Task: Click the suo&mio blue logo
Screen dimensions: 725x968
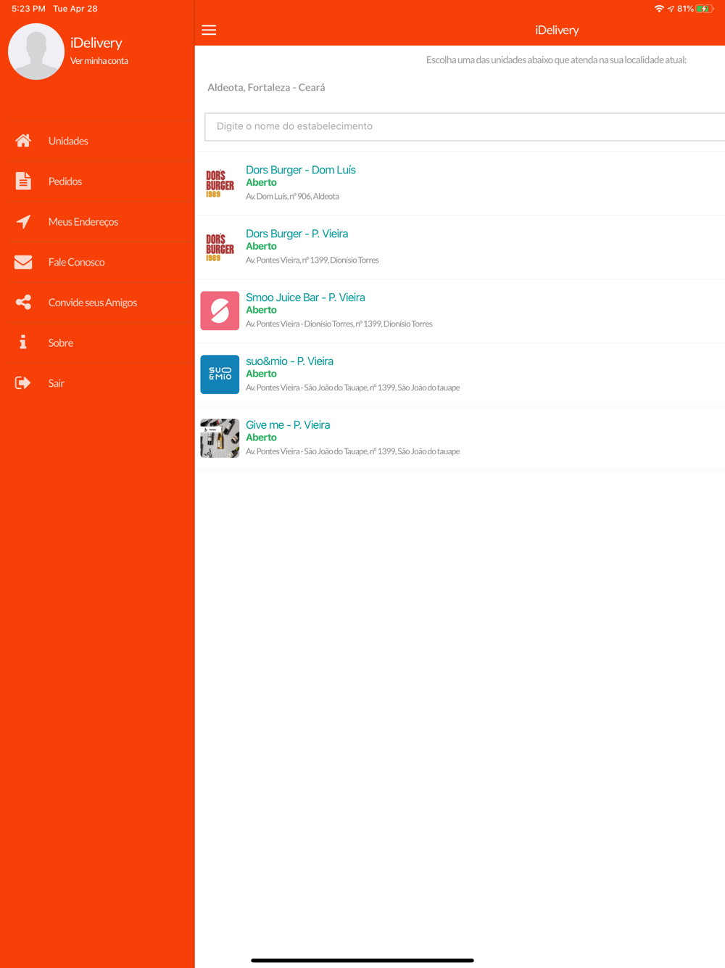Action: click(220, 374)
